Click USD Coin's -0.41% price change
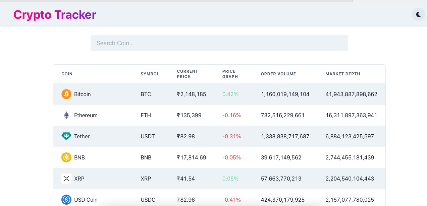The image size is (427, 206). [x=231, y=200]
